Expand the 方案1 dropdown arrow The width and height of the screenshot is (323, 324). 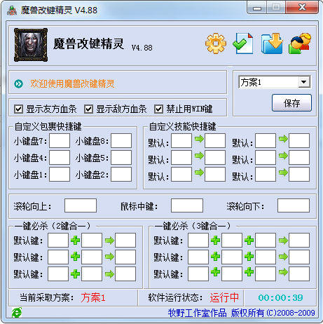[304, 82]
